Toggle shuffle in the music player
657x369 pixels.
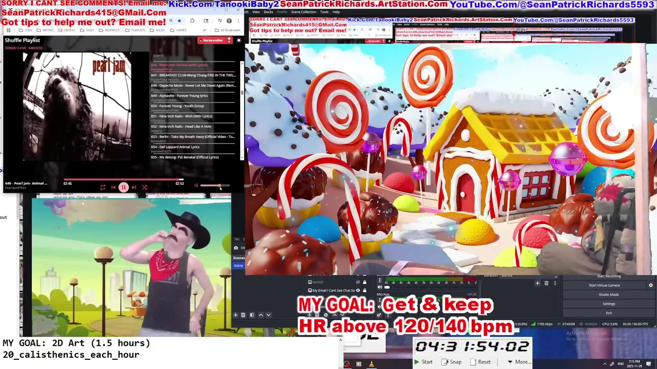(x=144, y=187)
